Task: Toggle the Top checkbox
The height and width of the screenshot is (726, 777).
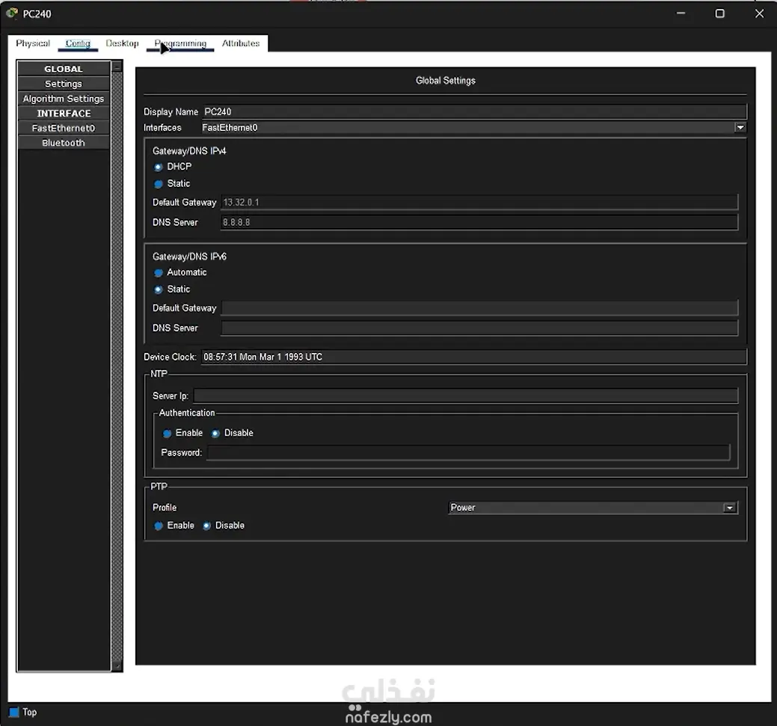Action: tap(14, 712)
